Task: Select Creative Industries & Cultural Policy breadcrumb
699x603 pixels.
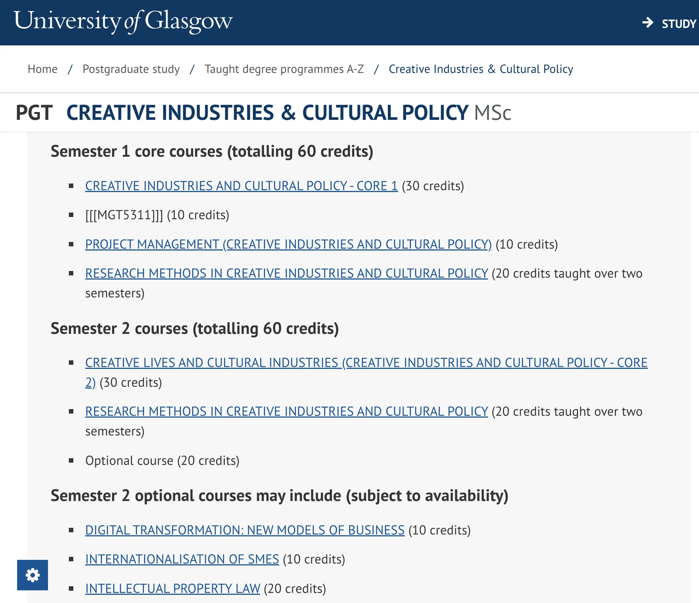Action: (x=481, y=69)
